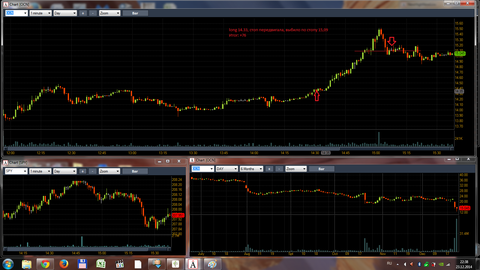Open the Windows Start menu
Screen dimensions: 480x270
tap(8, 264)
